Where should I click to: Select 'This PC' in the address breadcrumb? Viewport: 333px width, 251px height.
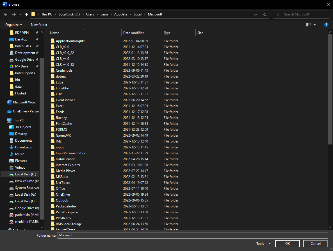tap(47, 14)
